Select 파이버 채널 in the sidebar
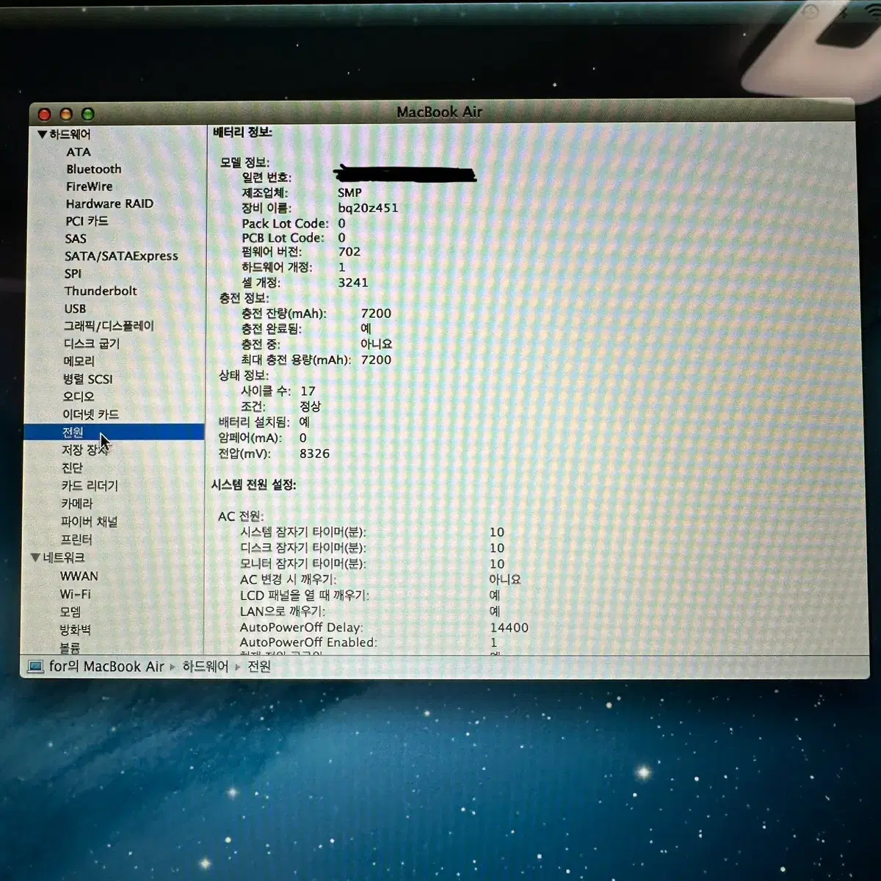Image resolution: width=881 pixels, height=881 pixels. tap(89, 521)
